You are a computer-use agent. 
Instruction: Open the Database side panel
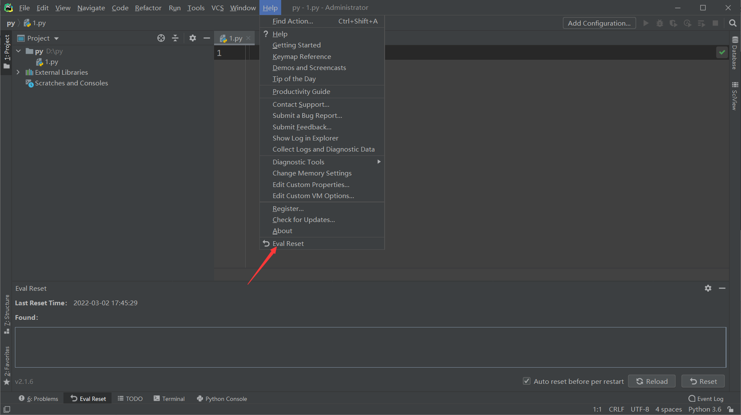coord(735,53)
